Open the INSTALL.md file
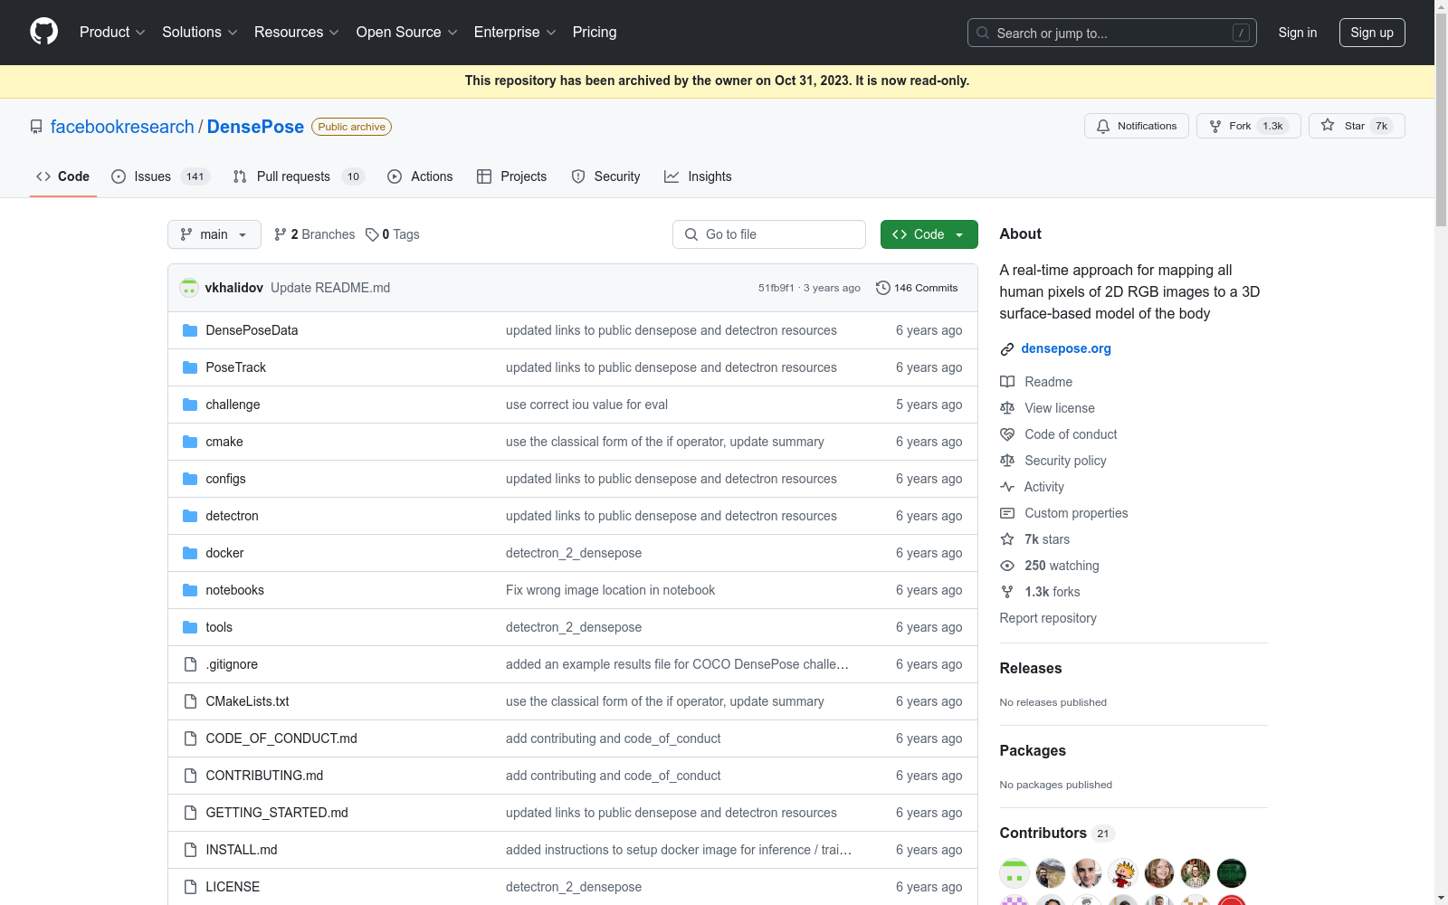The image size is (1448, 905). click(242, 850)
